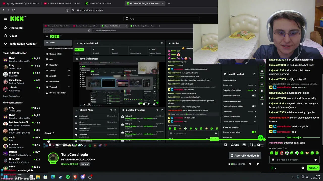Open Eray Tower Unite followed channel

(21, 67)
